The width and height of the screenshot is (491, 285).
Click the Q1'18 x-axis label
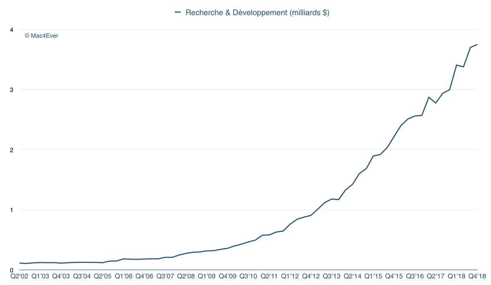[x=457, y=276]
